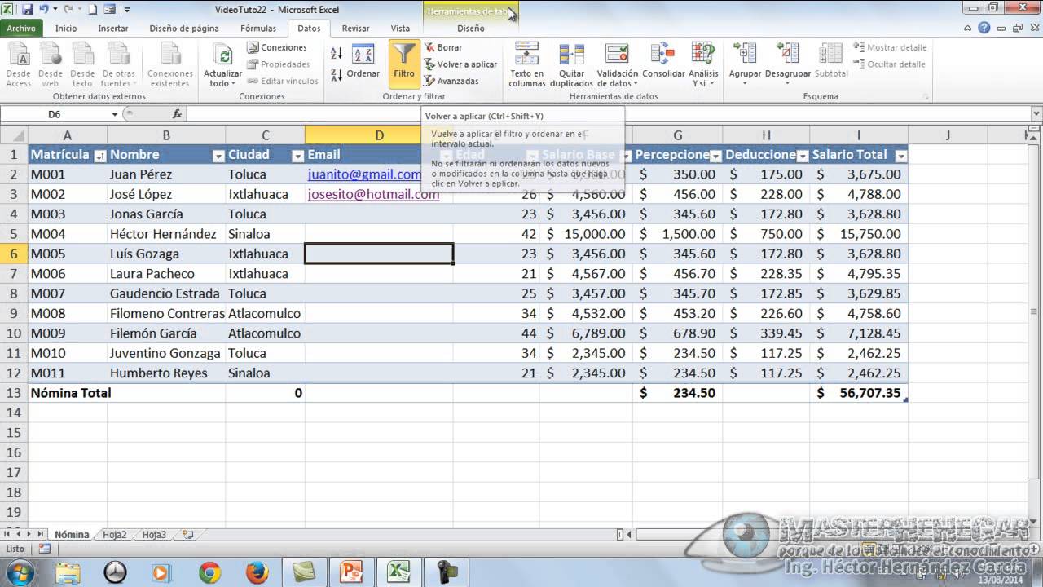Switch to the Hoja3 sheet tab
The image size is (1043, 587).
(x=154, y=535)
